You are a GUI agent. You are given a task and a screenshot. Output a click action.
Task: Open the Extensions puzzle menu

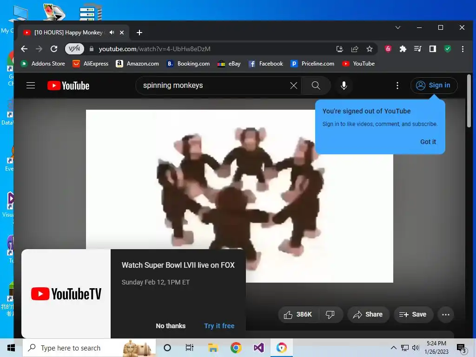(403, 49)
